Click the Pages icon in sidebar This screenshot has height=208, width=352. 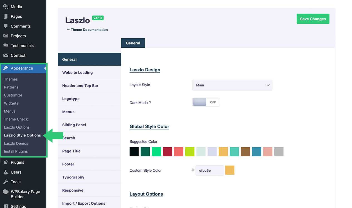[x=6, y=16]
